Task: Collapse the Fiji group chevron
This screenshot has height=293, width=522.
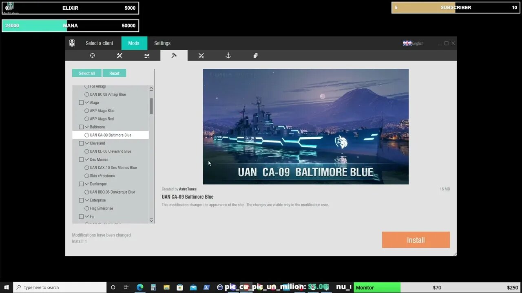Action: tap(86, 216)
